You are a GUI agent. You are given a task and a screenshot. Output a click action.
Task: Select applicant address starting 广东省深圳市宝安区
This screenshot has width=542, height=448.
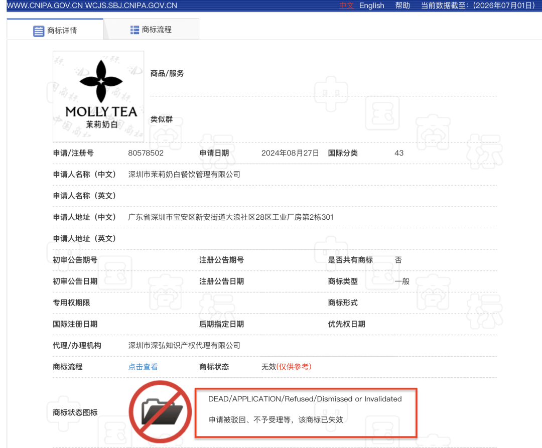click(230, 217)
